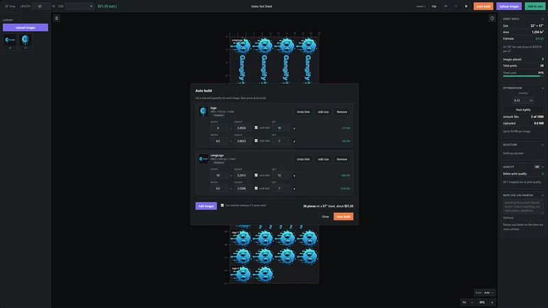548x308 pixels.
Task: Click Pack tightly button
Action: click(523, 110)
